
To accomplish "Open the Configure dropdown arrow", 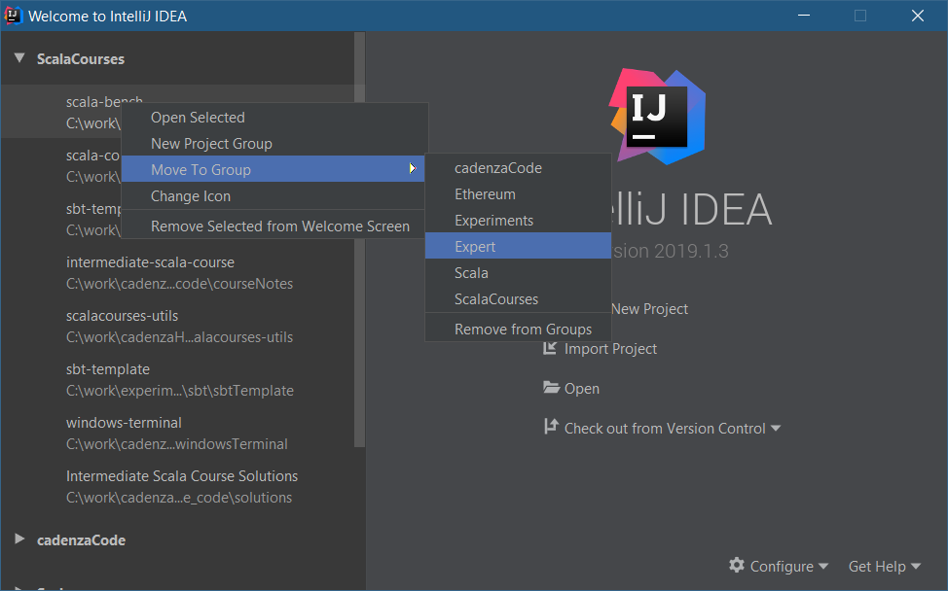I will pos(822,567).
